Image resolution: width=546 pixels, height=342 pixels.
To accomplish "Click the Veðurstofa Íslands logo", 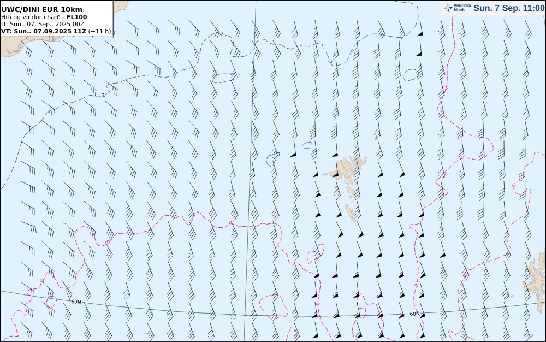I will click(457, 8).
